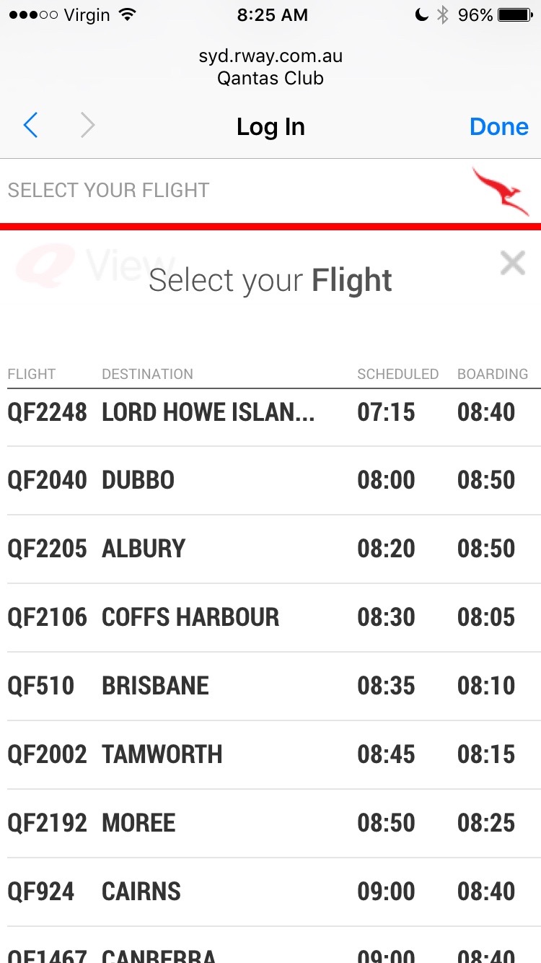Screen dimensions: 541x963
Task: Tap the Do Not Disturb moon icon
Action: point(422,15)
